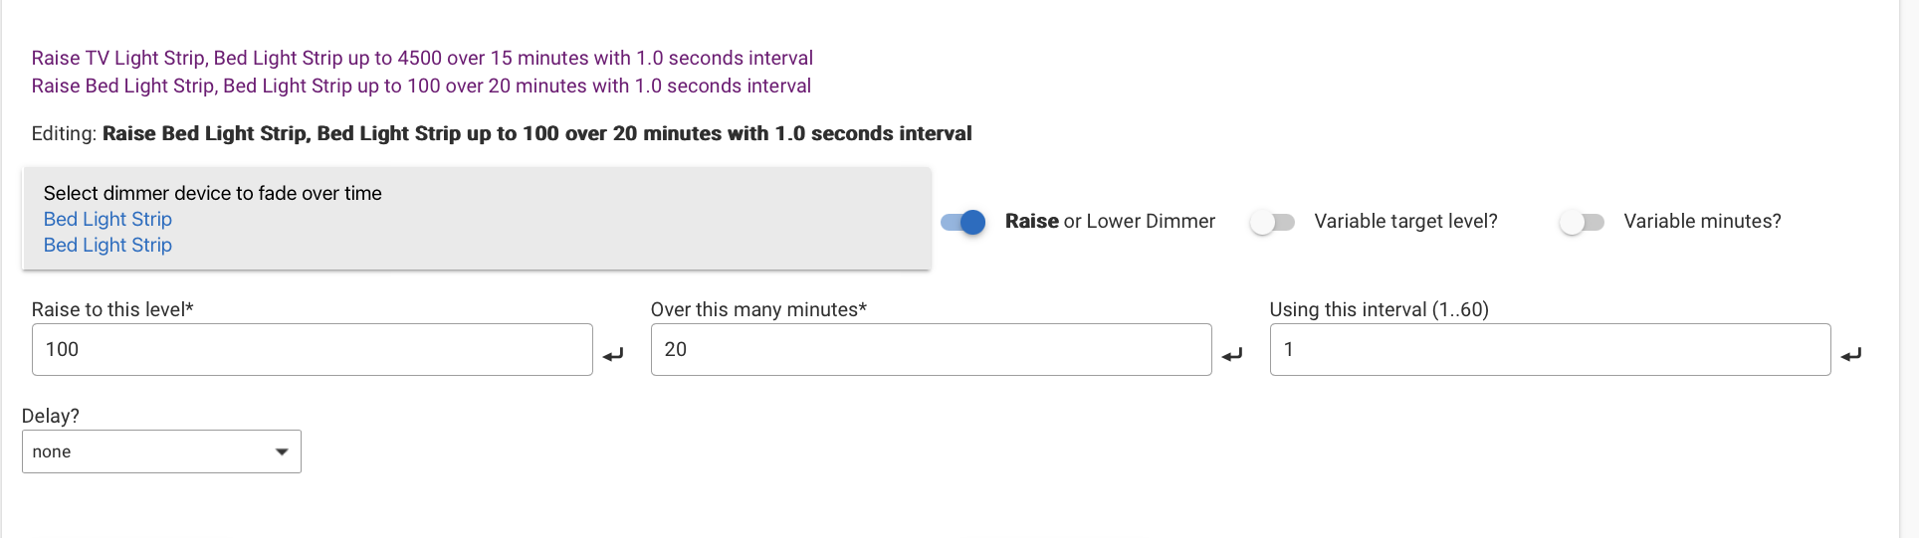Click the bold Editing rule description text

(x=536, y=133)
